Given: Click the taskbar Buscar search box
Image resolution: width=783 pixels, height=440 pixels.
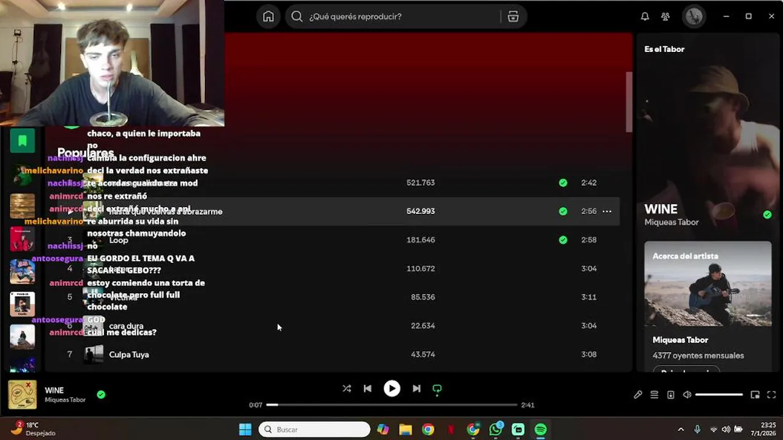Looking at the screenshot, I should coord(314,430).
